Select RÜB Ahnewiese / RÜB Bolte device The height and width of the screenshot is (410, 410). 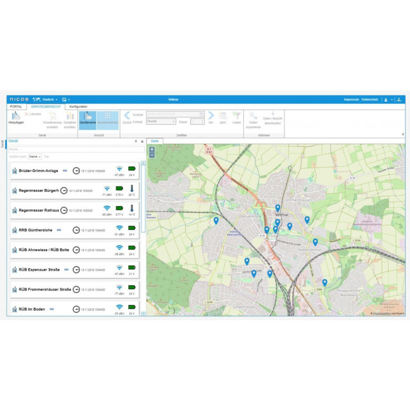pyautogui.click(x=75, y=250)
